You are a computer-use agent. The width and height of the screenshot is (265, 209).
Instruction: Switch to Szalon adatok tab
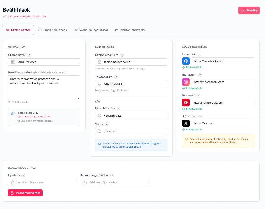tap(18, 30)
